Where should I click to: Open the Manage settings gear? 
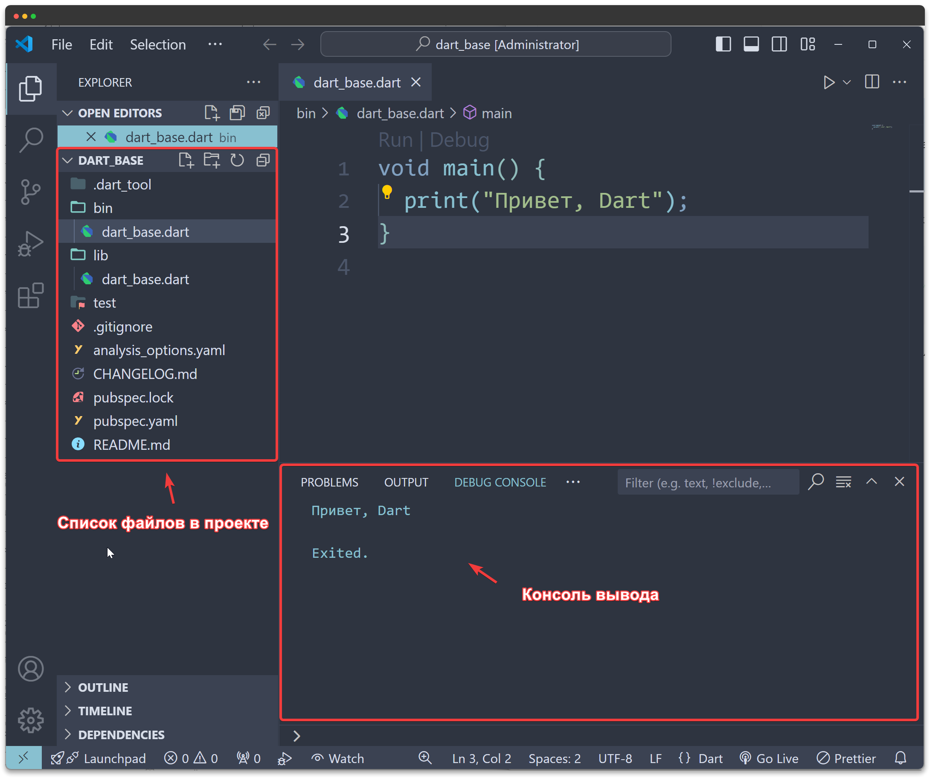coord(31,720)
